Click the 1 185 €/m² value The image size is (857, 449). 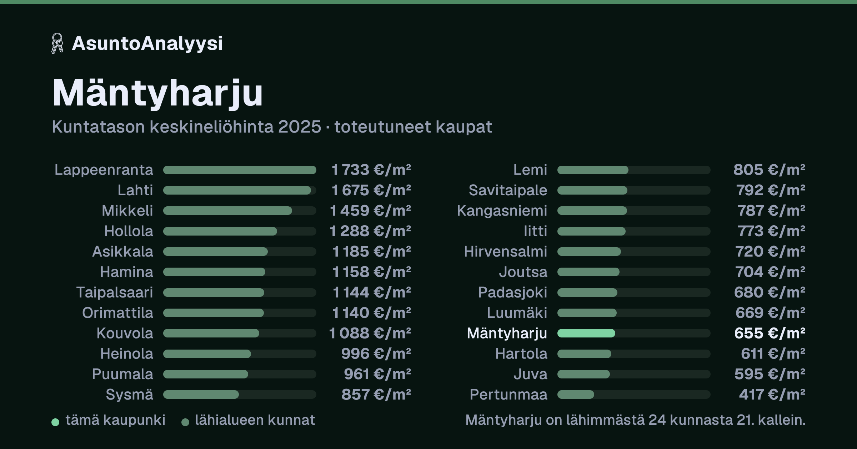coord(372,252)
